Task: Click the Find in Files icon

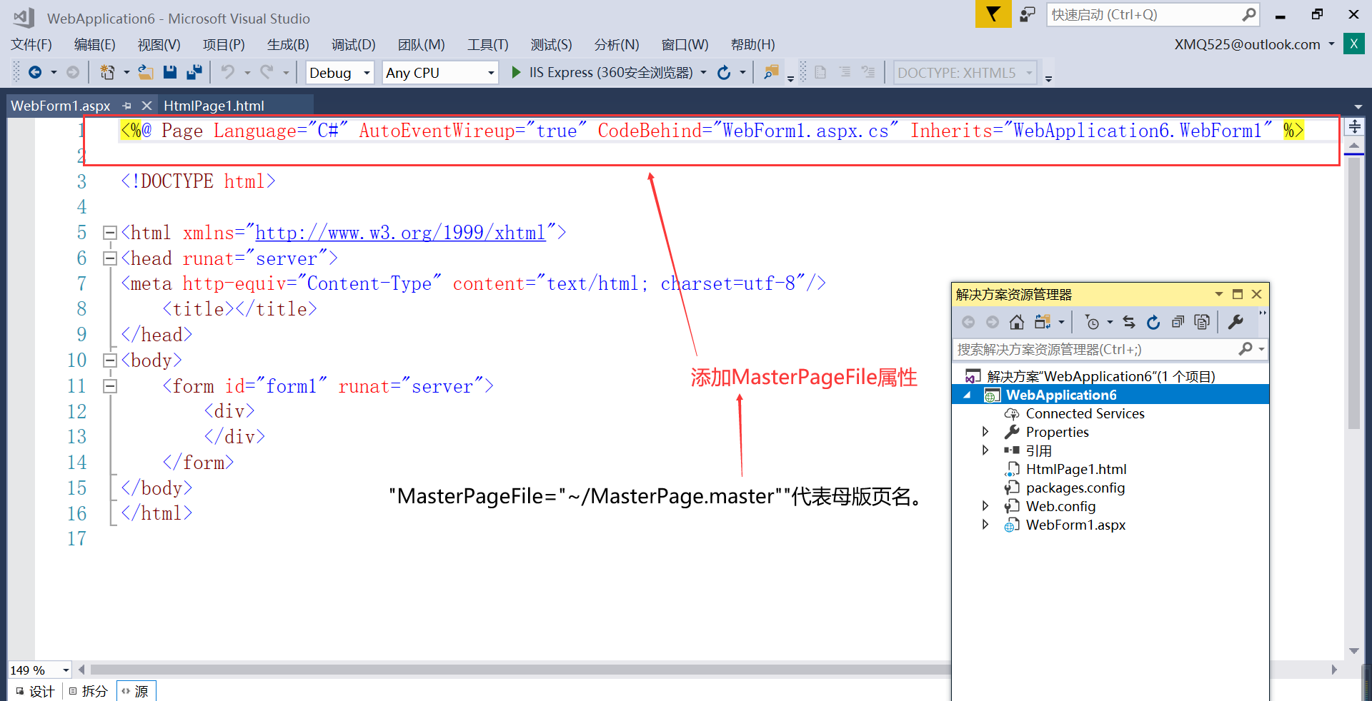Action: [770, 72]
